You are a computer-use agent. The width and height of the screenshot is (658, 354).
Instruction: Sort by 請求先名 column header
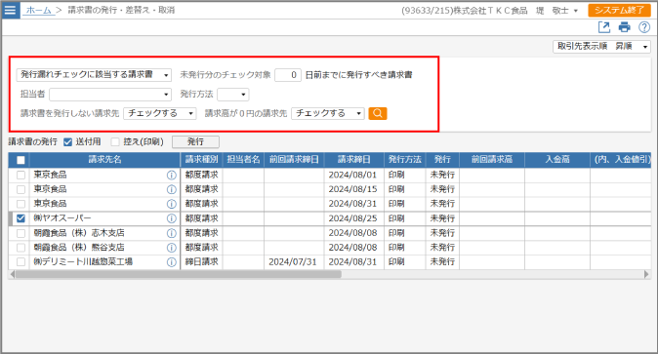click(x=104, y=159)
